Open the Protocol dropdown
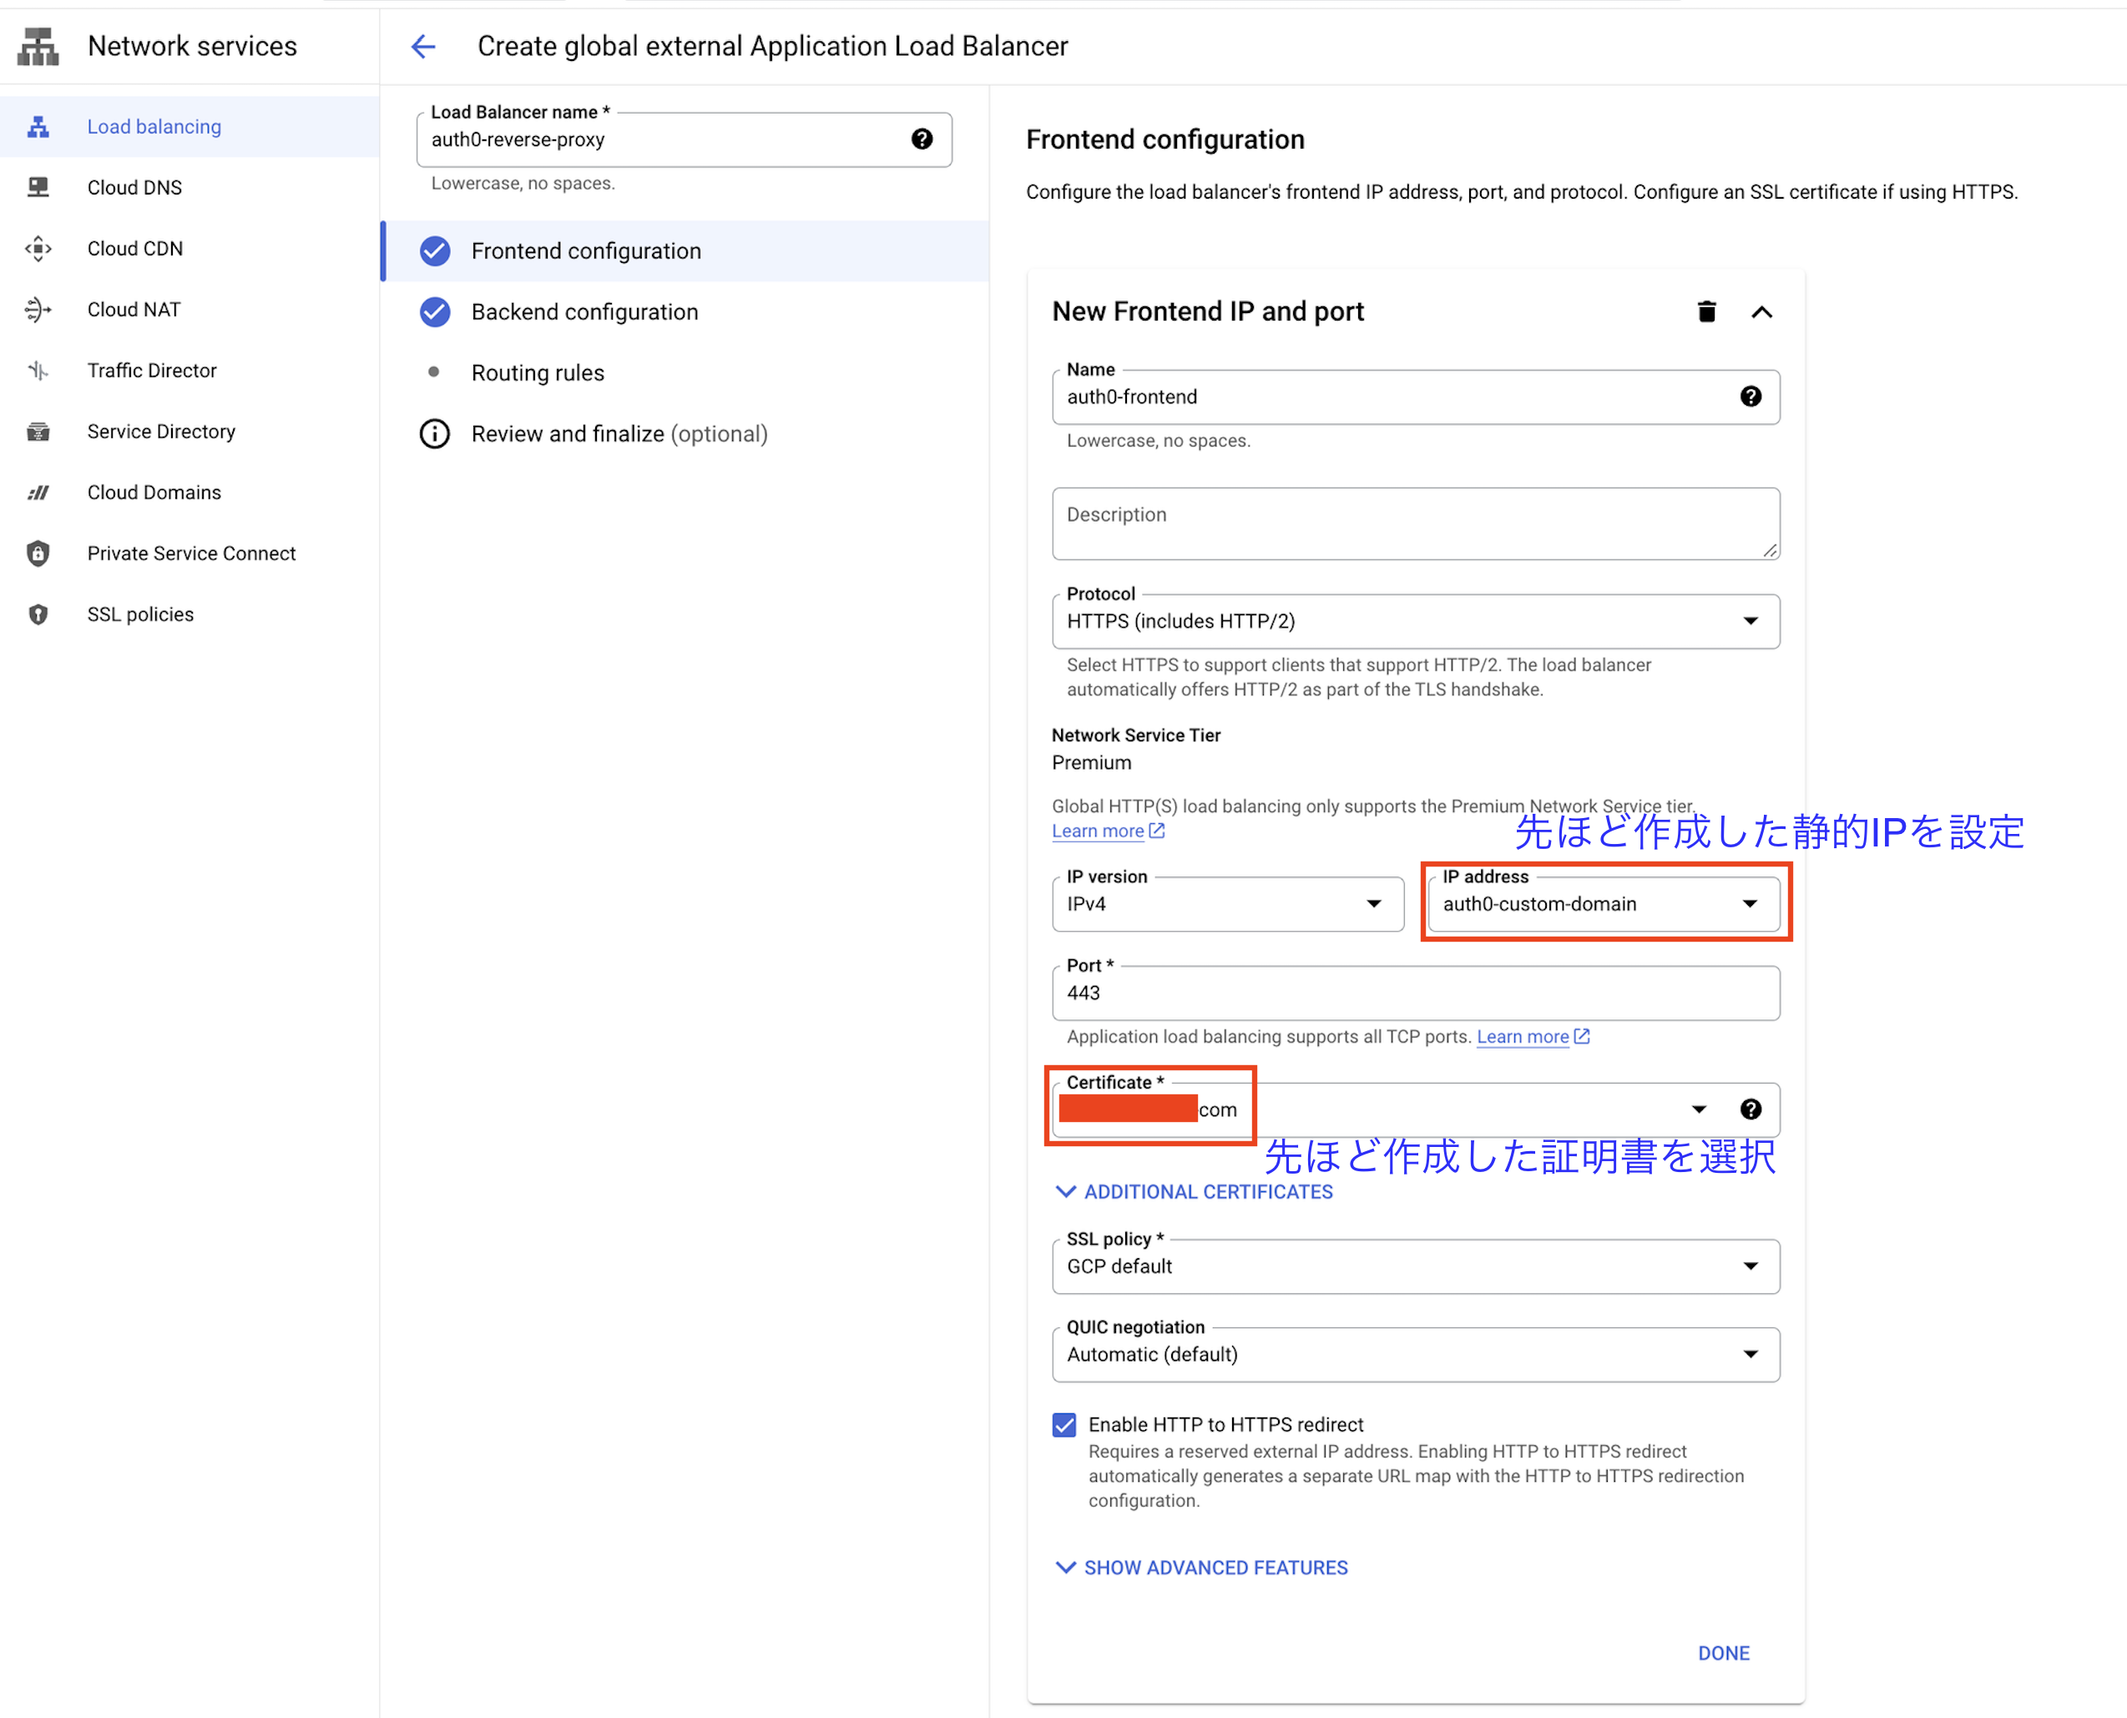 (1416, 621)
